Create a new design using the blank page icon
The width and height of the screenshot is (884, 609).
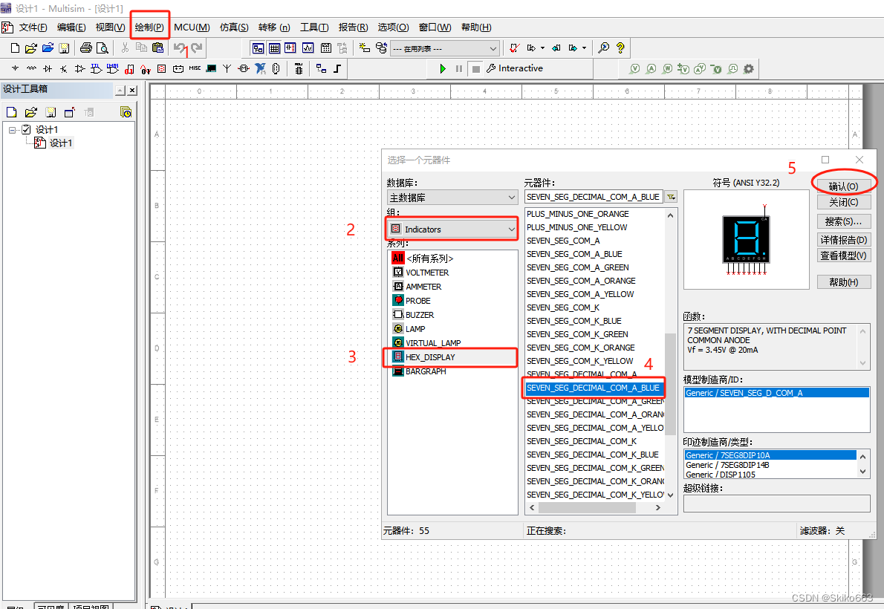[x=14, y=48]
